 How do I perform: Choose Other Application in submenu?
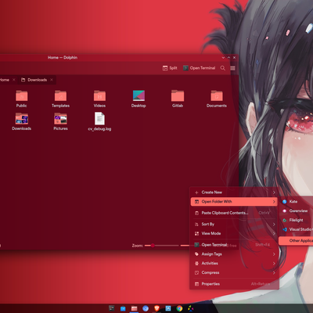[297, 241]
